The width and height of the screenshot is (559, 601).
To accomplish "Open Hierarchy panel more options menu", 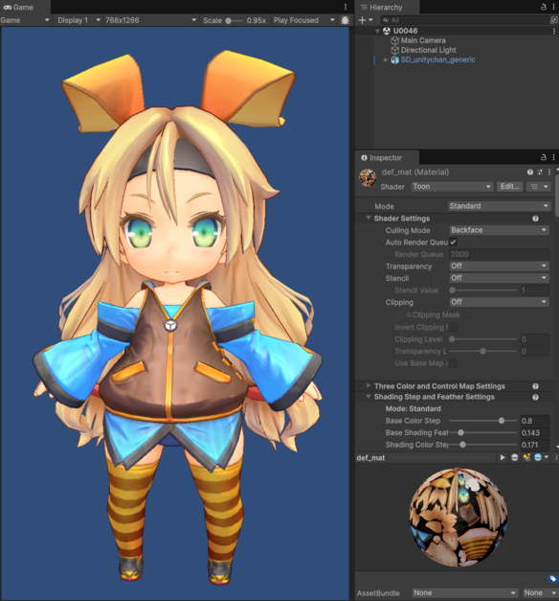I will (553, 7).
